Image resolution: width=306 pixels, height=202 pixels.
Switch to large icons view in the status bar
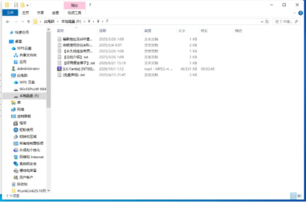(299, 196)
